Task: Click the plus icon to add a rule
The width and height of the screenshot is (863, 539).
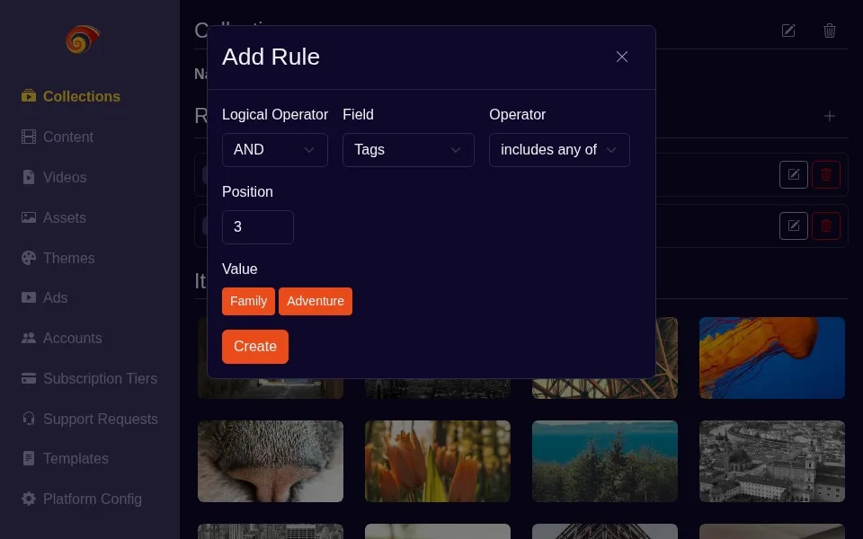Action: 830,116
